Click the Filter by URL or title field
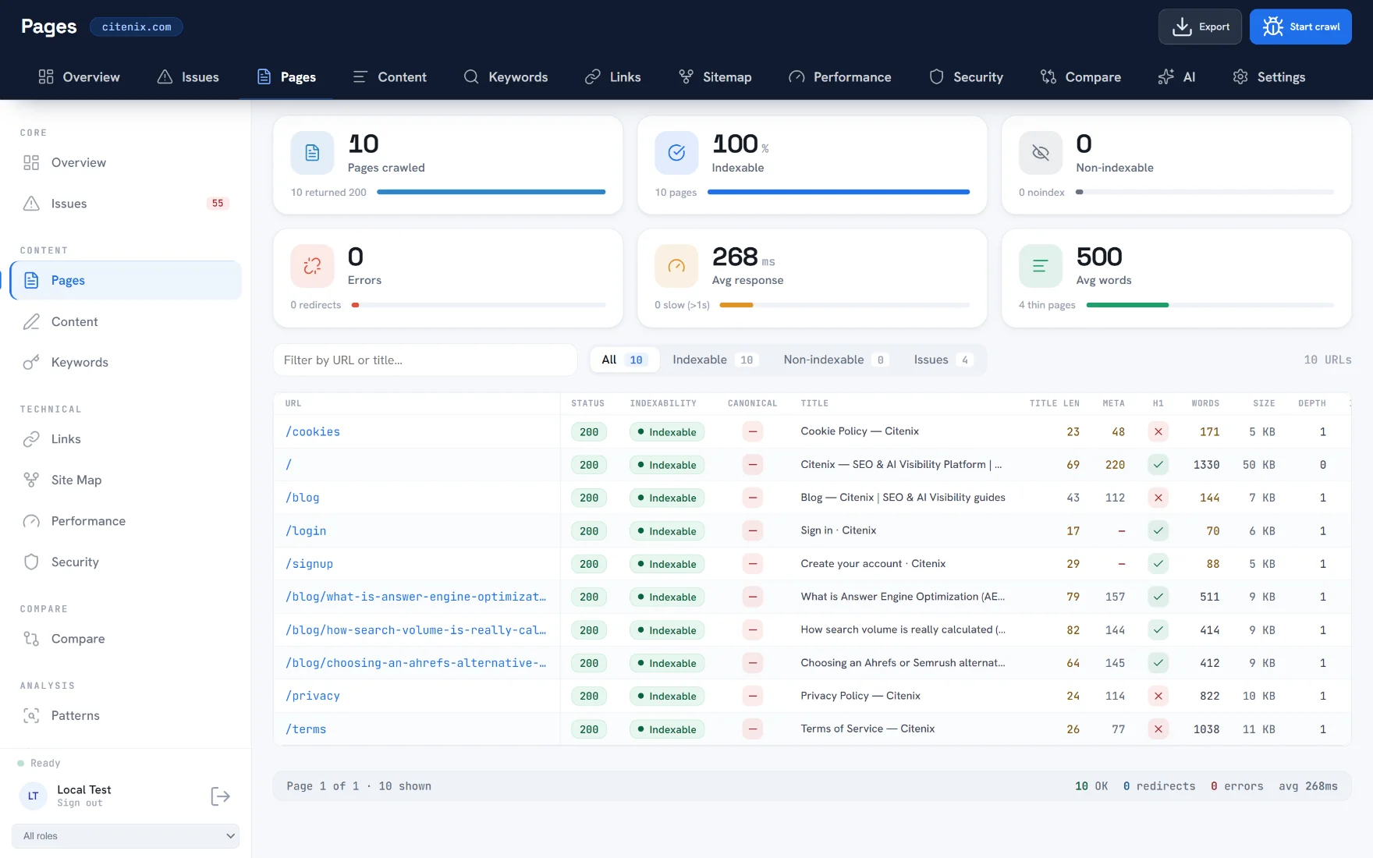Screen dimensions: 1373x858 coord(425,360)
